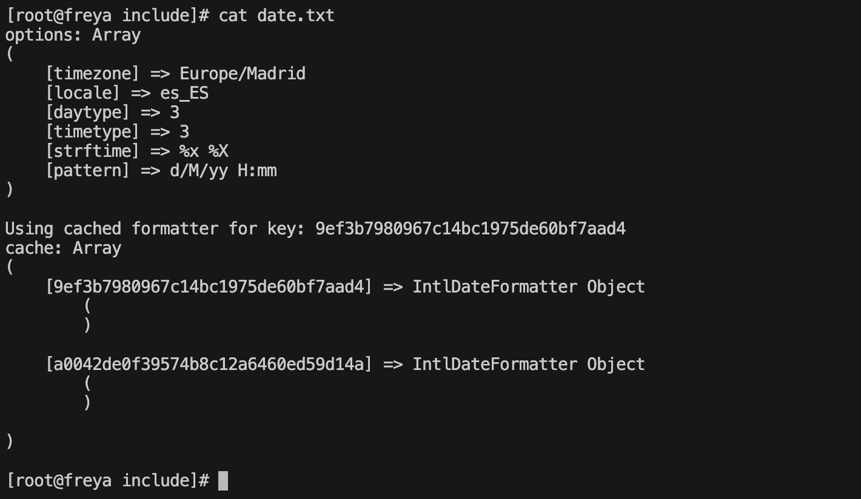The width and height of the screenshot is (861, 499).
Task: Click the [daytype] key text
Action: point(88,113)
